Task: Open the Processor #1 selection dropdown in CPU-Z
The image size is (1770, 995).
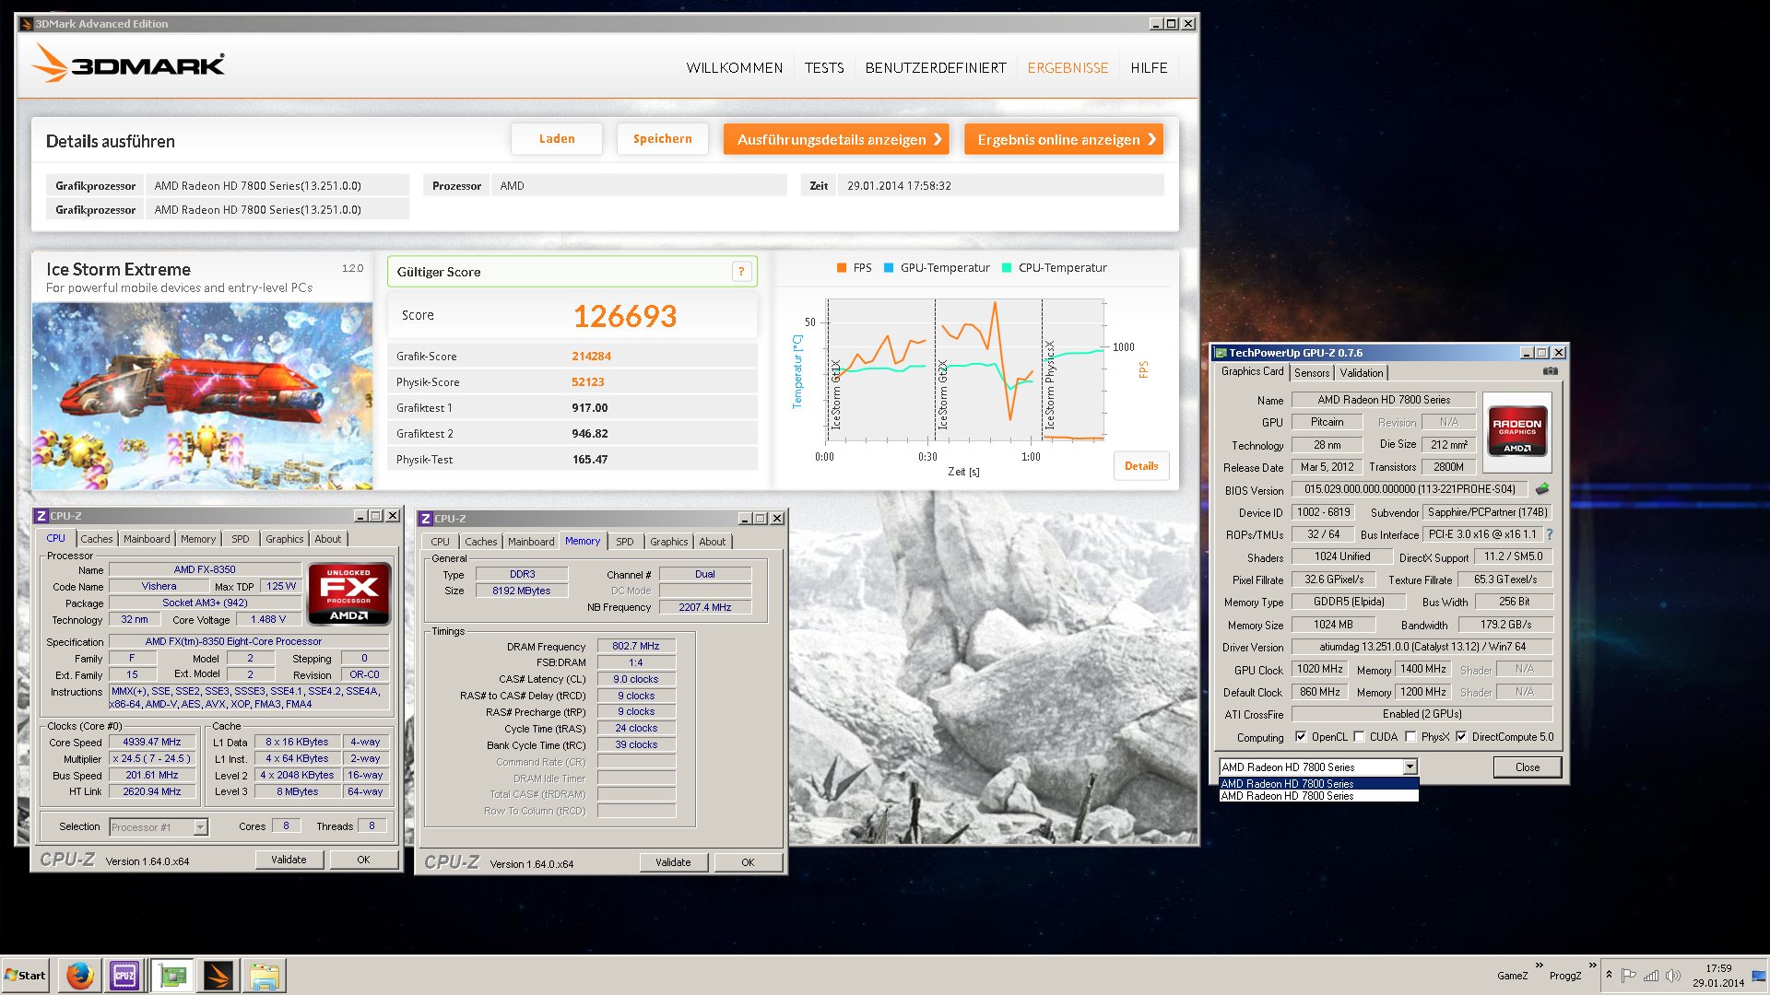Action: coord(200,827)
